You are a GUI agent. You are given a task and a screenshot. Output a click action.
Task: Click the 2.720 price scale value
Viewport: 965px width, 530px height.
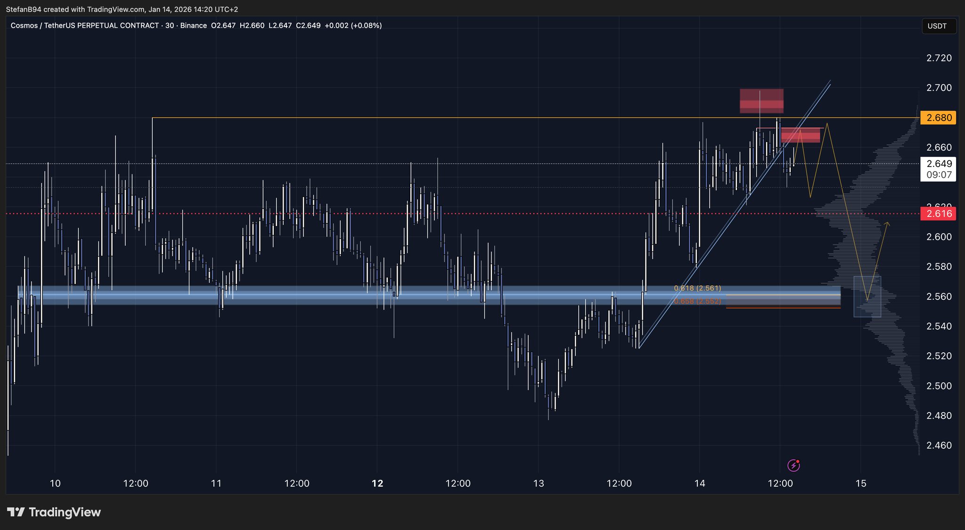point(939,58)
